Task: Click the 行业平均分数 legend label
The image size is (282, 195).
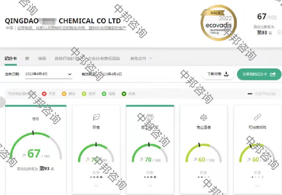Action: click(265, 94)
